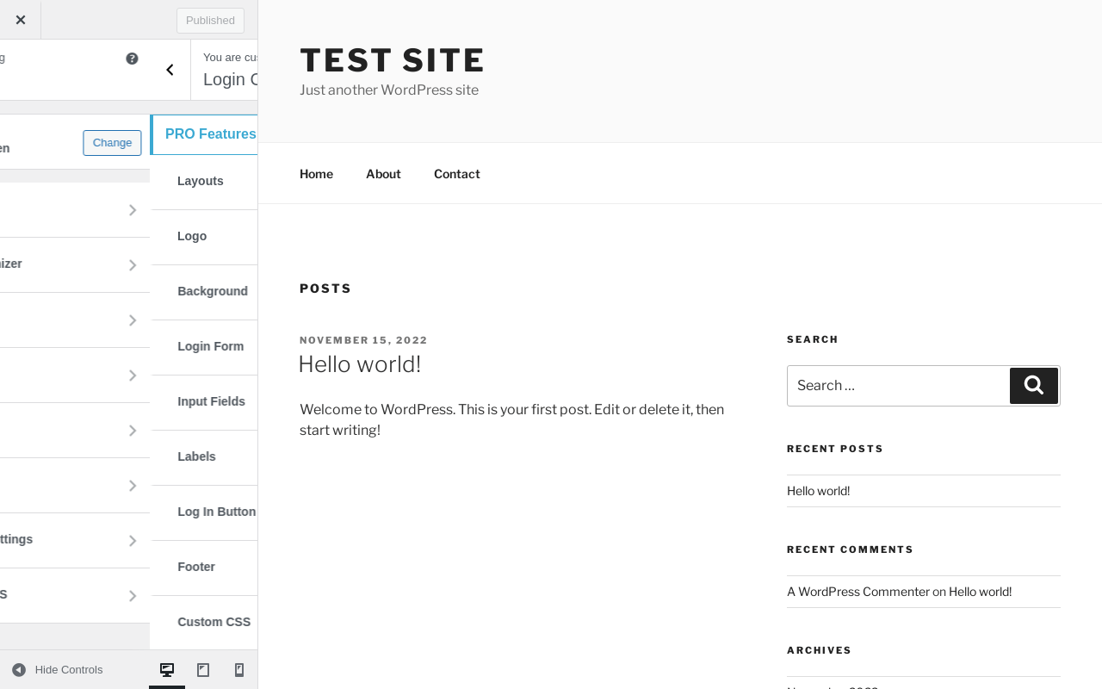Click the Hide Controls arrow icon
Image resolution: width=1102 pixels, height=689 pixels.
[x=19, y=670]
